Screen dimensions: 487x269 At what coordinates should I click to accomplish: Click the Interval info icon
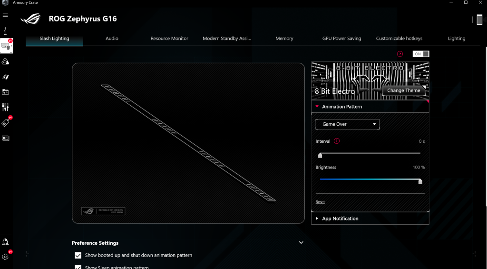(x=337, y=141)
